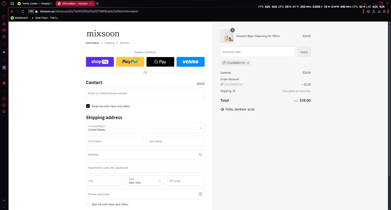
Task: Check Text me with news and offers
Action: tap(88, 204)
